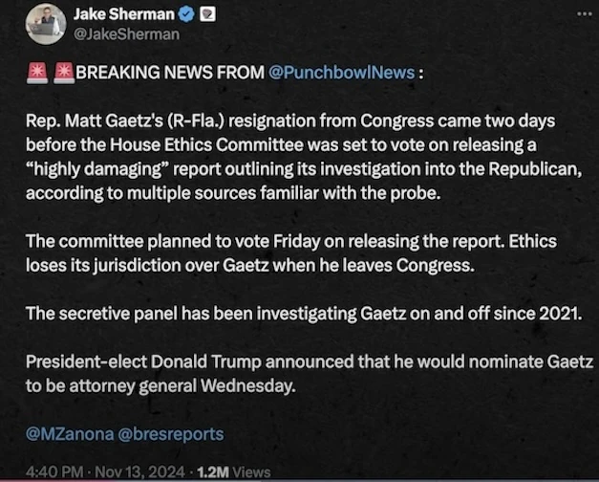Click the 4:40 PM post timestamp
This screenshot has height=482, width=599.
click(x=58, y=471)
